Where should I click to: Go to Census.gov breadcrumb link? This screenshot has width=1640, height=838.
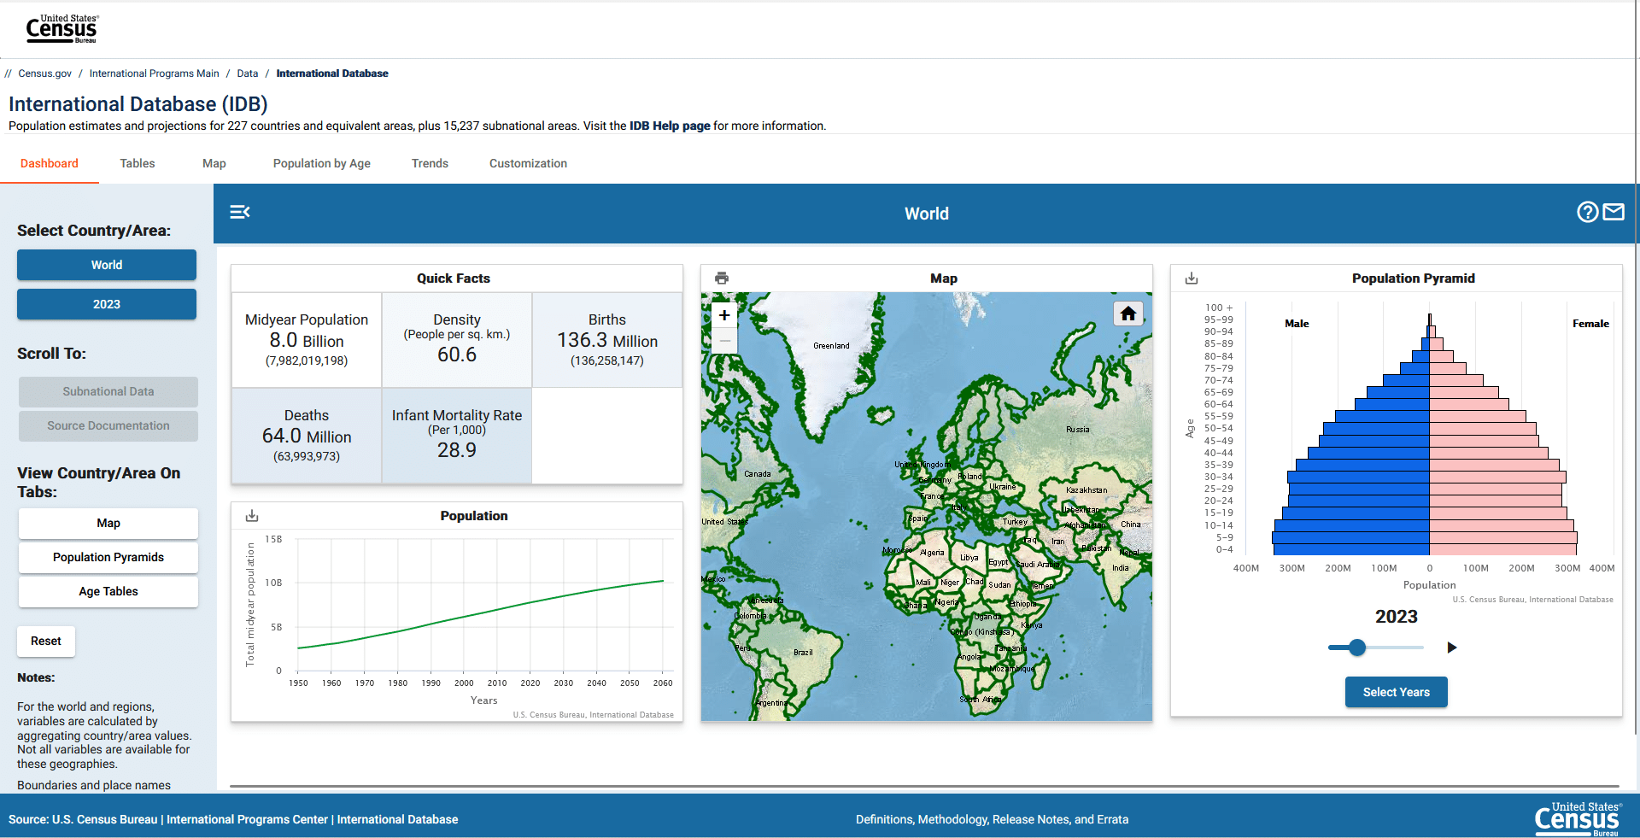tap(45, 73)
